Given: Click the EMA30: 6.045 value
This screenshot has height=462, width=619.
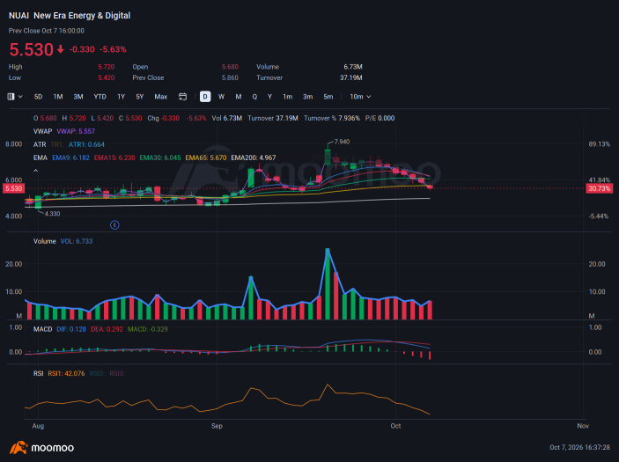Looking at the screenshot, I should (x=160, y=158).
